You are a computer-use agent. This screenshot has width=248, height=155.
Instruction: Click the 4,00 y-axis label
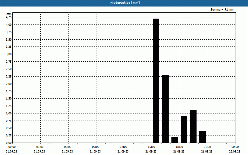(9, 25)
